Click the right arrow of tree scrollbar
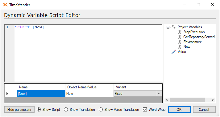This screenshot has width=220, height=117. (x=213, y=100)
